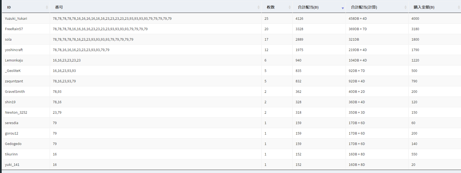Select the Yuzuki_Yukari ID cell

coord(16,19)
